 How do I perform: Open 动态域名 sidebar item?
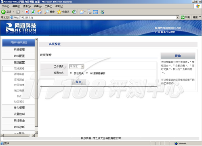(x=19, y=102)
